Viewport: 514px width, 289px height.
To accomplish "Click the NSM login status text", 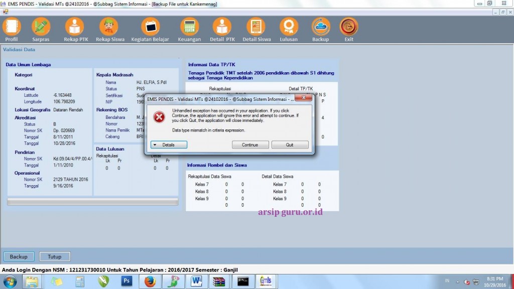I will click(x=120, y=270).
